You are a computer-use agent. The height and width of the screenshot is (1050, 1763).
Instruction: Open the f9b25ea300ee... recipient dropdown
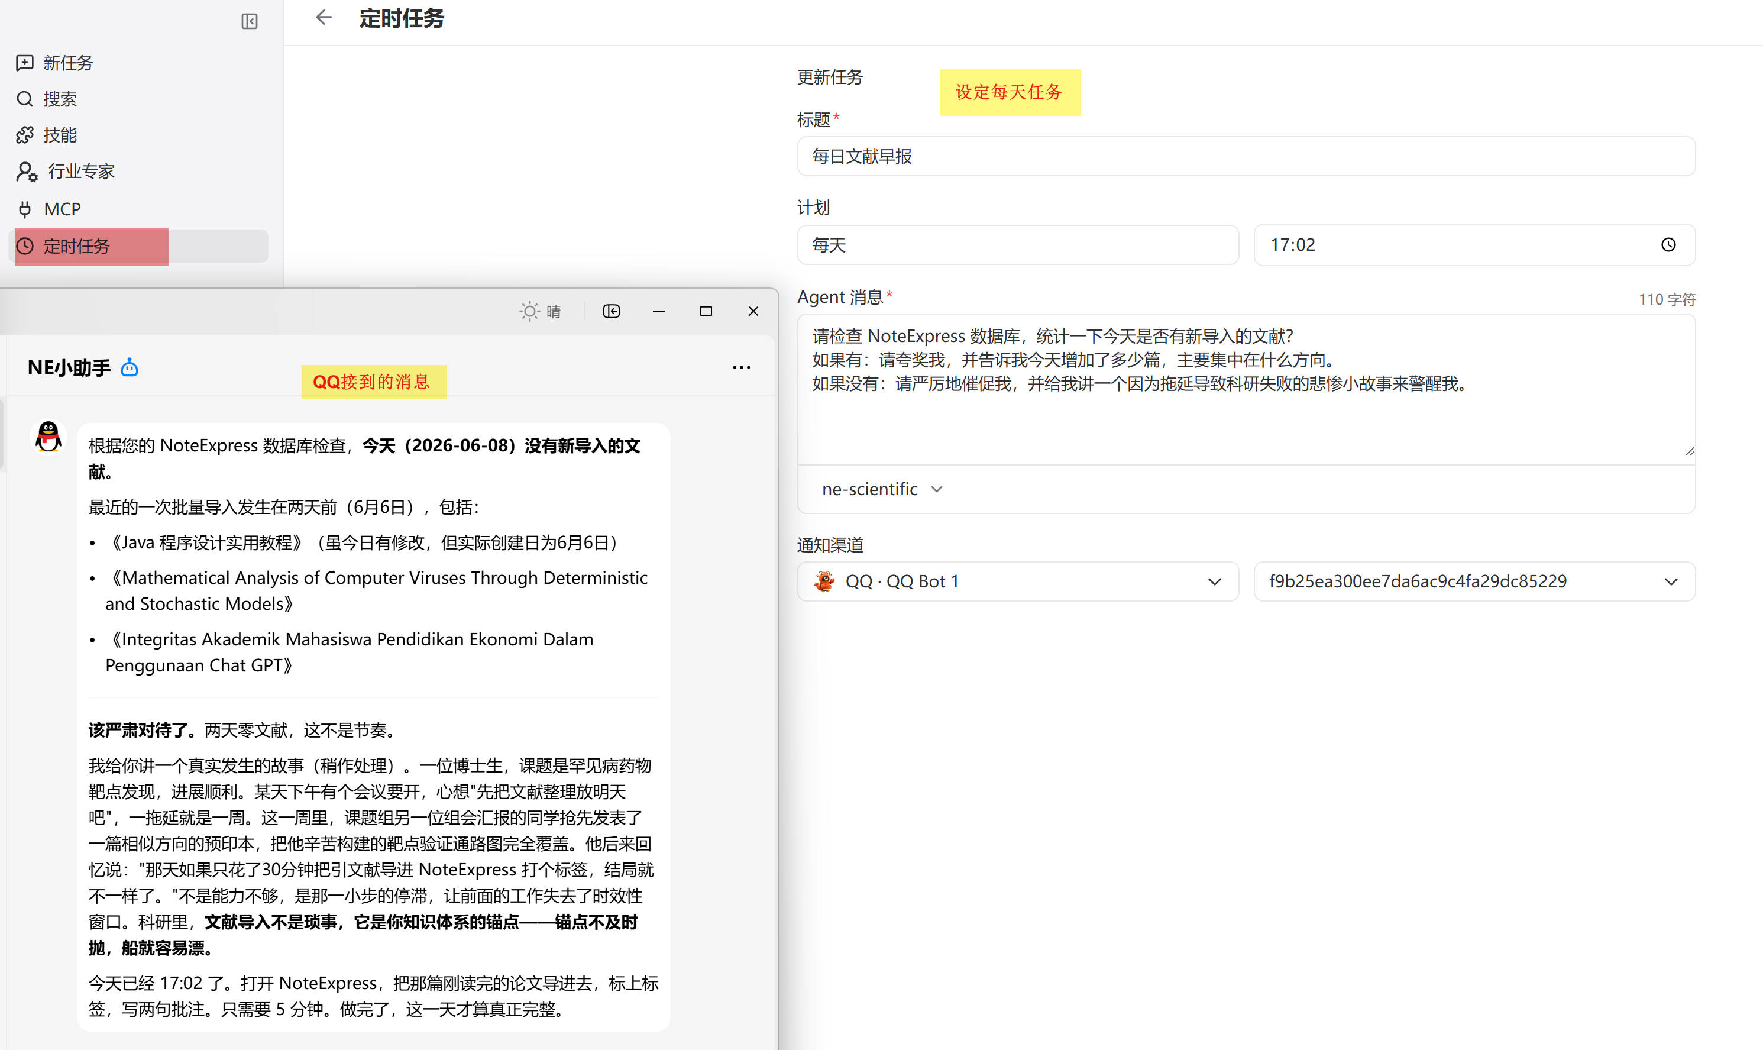(x=1474, y=581)
